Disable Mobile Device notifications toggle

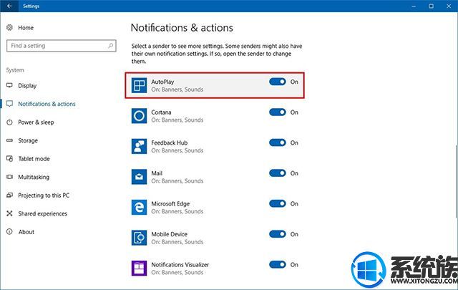point(278,234)
